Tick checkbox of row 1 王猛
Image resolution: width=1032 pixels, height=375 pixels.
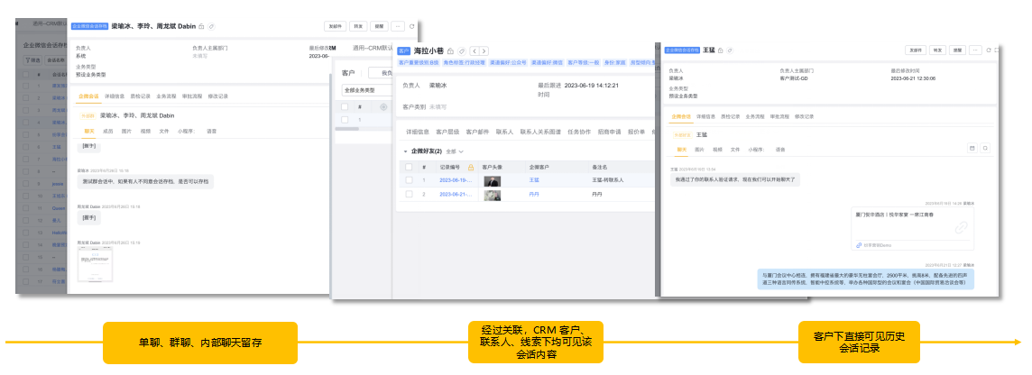(x=409, y=179)
